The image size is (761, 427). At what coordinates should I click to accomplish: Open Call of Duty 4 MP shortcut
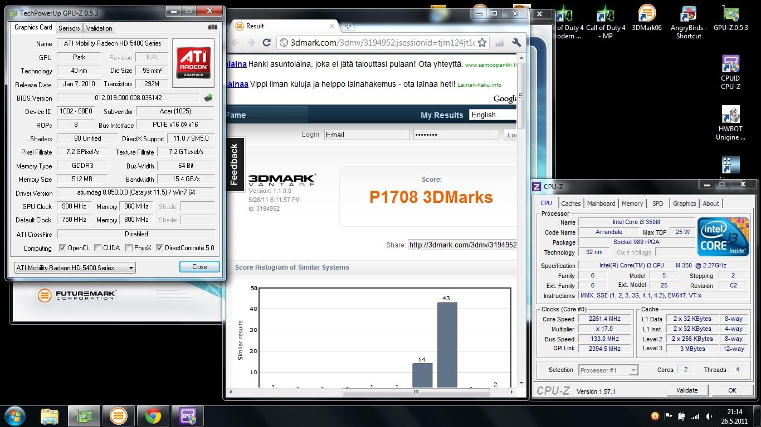(x=606, y=22)
